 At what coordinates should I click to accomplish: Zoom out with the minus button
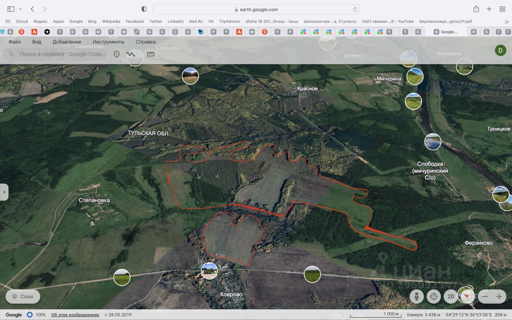(485, 296)
